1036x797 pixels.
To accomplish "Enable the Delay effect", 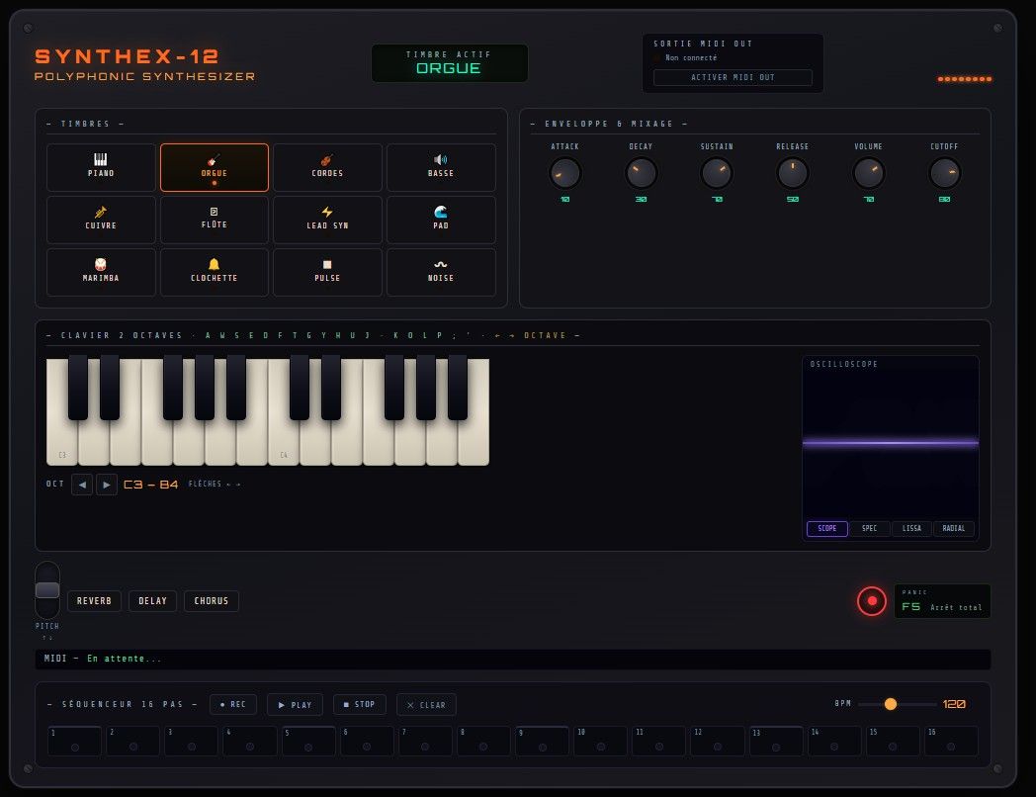I will click(x=152, y=601).
